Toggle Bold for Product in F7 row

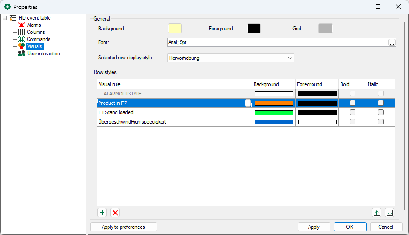(352, 103)
